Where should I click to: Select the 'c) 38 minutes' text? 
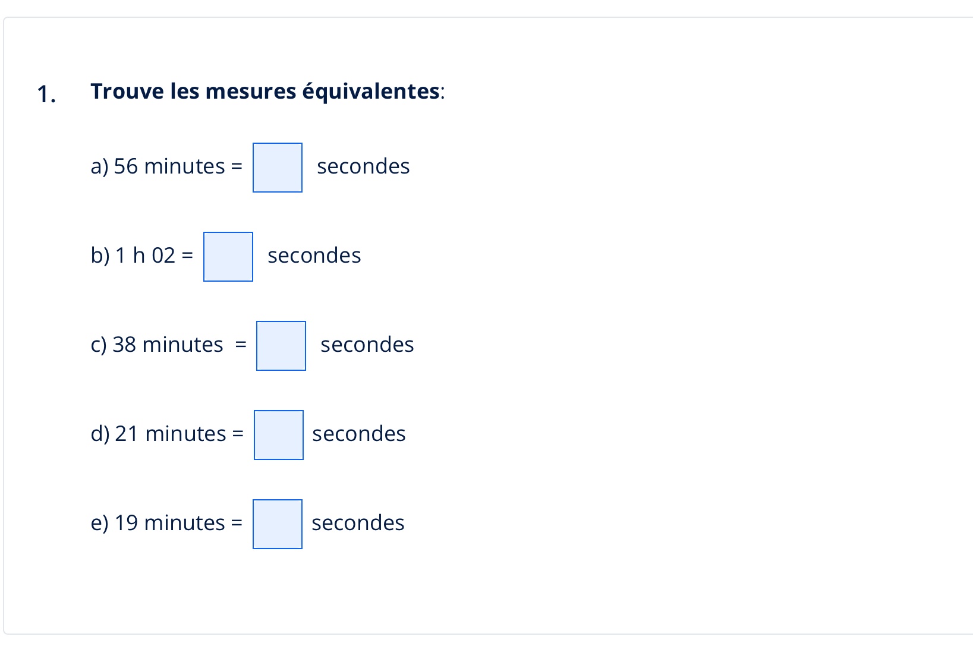coord(157,345)
